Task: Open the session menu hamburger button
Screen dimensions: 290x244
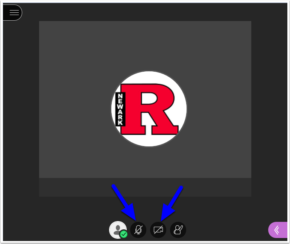Action: pyautogui.click(x=12, y=12)
